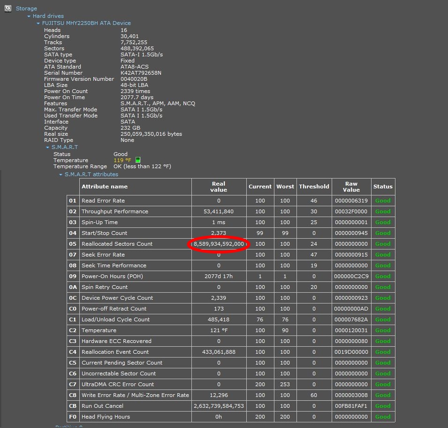Click the S.M.A.R.T heading label
This screenshot has height=428, width=448.
[65, 147]
